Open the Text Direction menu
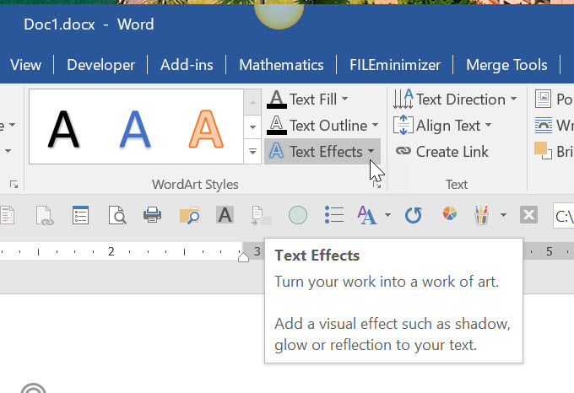Viewport: 574px width, 393px height. pyautogui.click(x=455, y=99)
